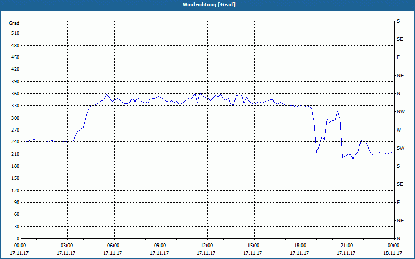Pick the 15:00 time axis label
Viewport: 415px width, 259px height.
tap(254, 246)
